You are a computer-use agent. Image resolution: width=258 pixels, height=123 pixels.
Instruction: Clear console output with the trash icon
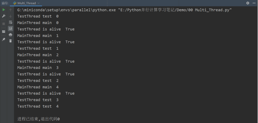point(11,41)
